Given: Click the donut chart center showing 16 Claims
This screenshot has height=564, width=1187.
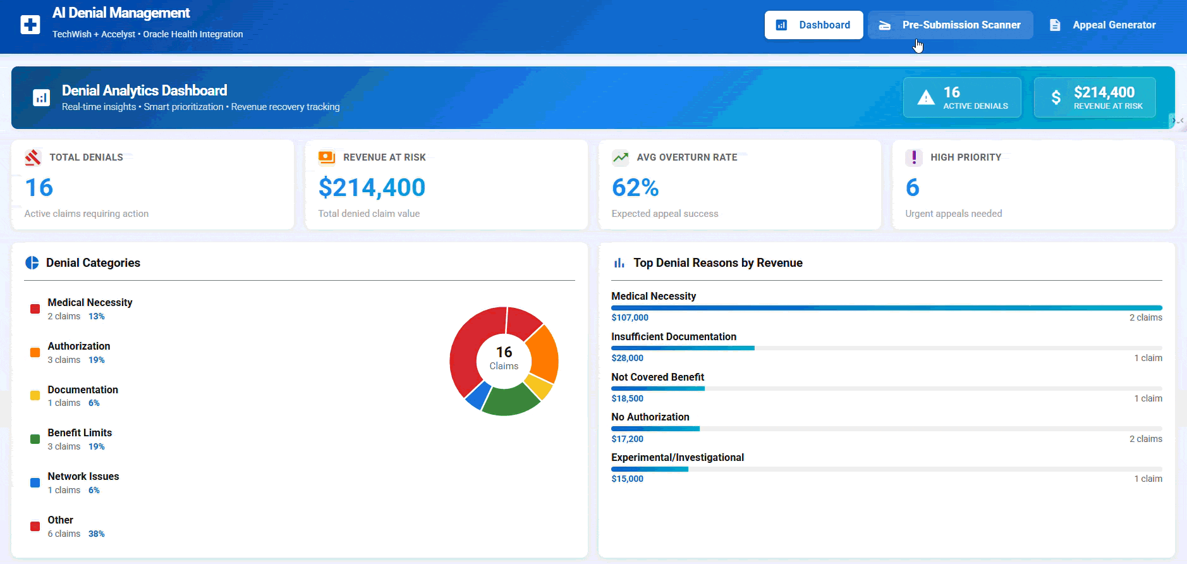Looking at the screenshot, I should coord(504,359).
